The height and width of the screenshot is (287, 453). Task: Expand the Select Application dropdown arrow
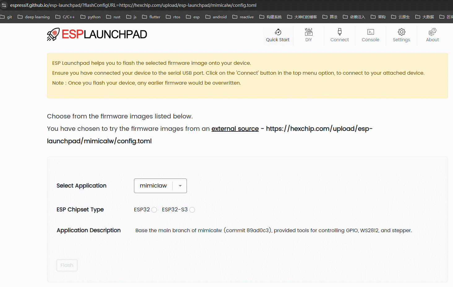point(180,186)
